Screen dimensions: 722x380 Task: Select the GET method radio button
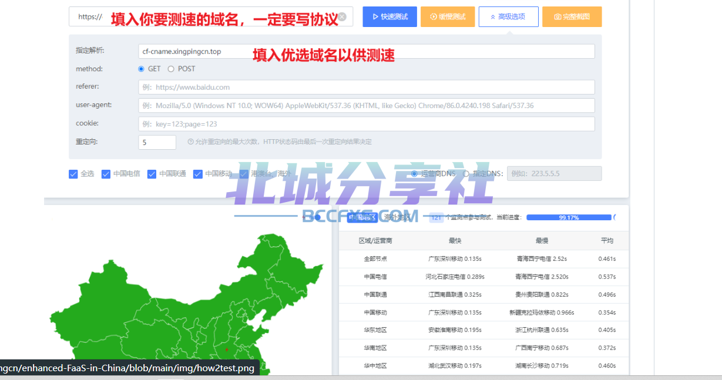(141, 69)
